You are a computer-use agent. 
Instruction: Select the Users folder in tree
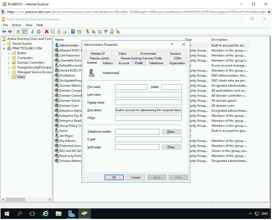[x=19, y=77]
